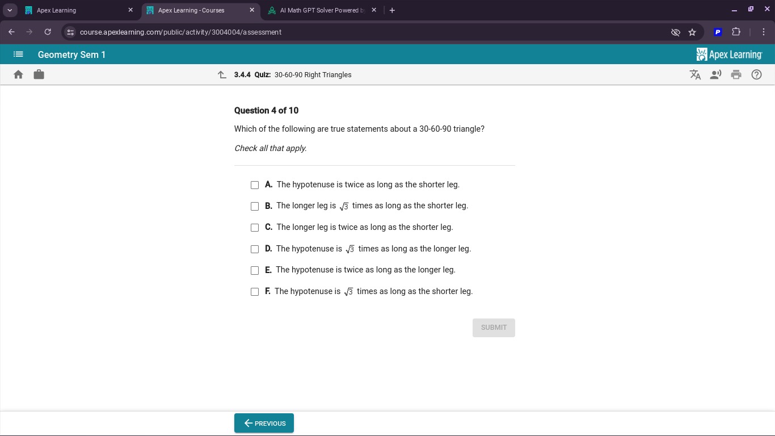Check option A hypotenuse twice shorter leg
Image resolution: width=775 pixels, height=436 pixels.
pyautogui.click(x=255, y=185)
